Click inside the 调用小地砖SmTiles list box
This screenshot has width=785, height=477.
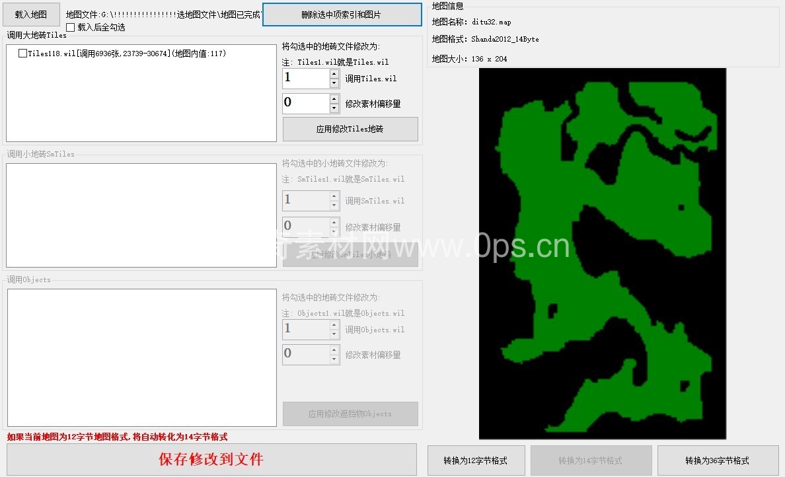tap(141, 215)
